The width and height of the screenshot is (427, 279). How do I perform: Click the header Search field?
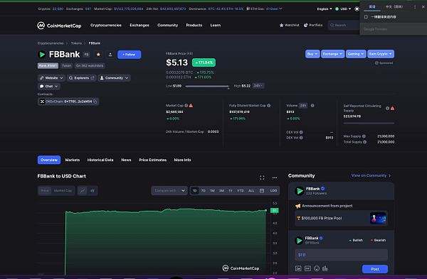pyautogui.click(x=344, y=26)
